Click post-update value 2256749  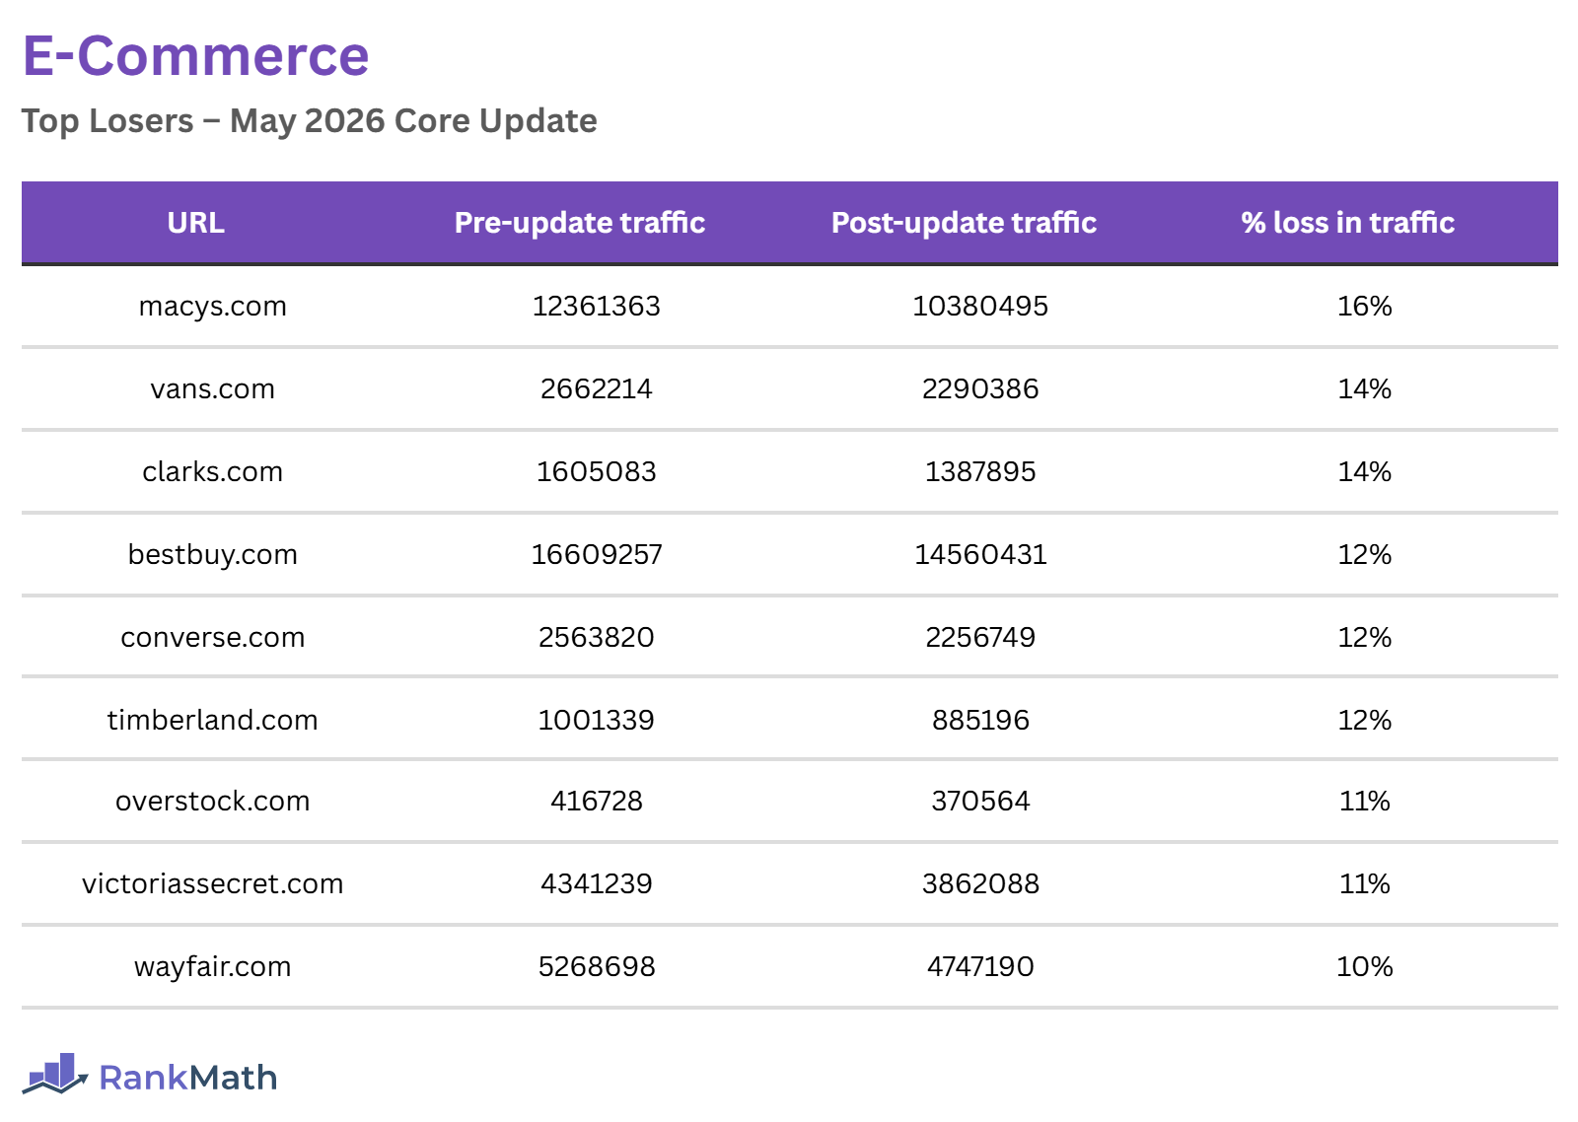click(x=980, y=638)
